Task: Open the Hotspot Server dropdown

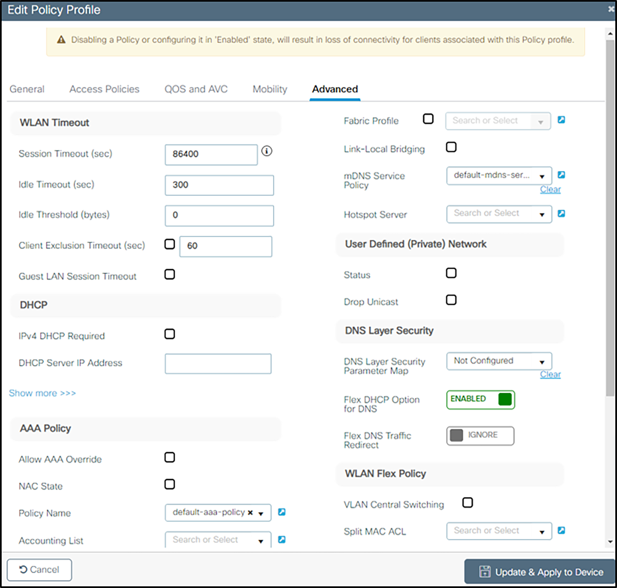Action: [542, 214]
